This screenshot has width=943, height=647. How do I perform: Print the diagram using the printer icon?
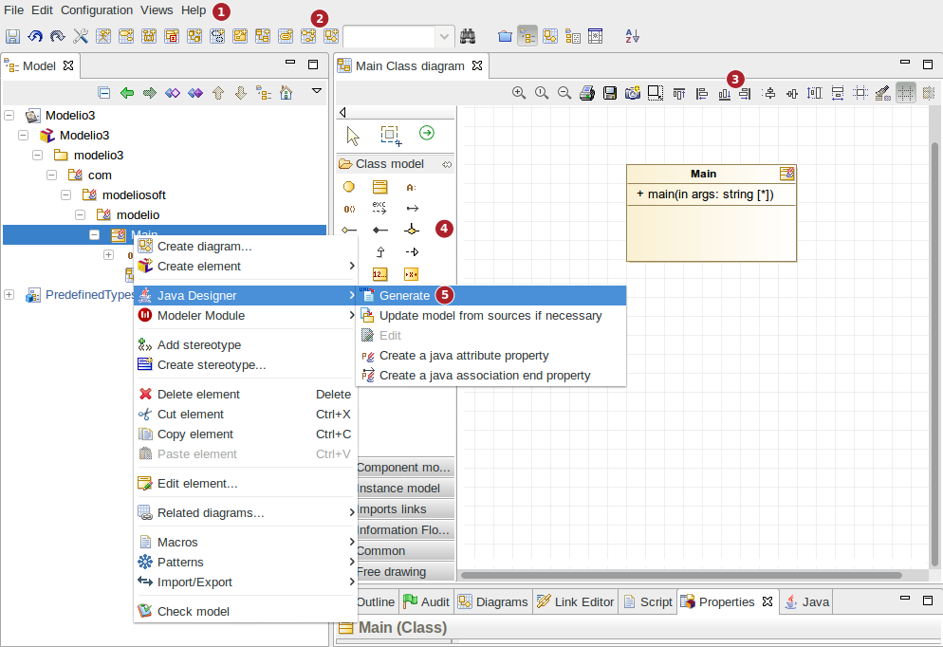(587, 93)
